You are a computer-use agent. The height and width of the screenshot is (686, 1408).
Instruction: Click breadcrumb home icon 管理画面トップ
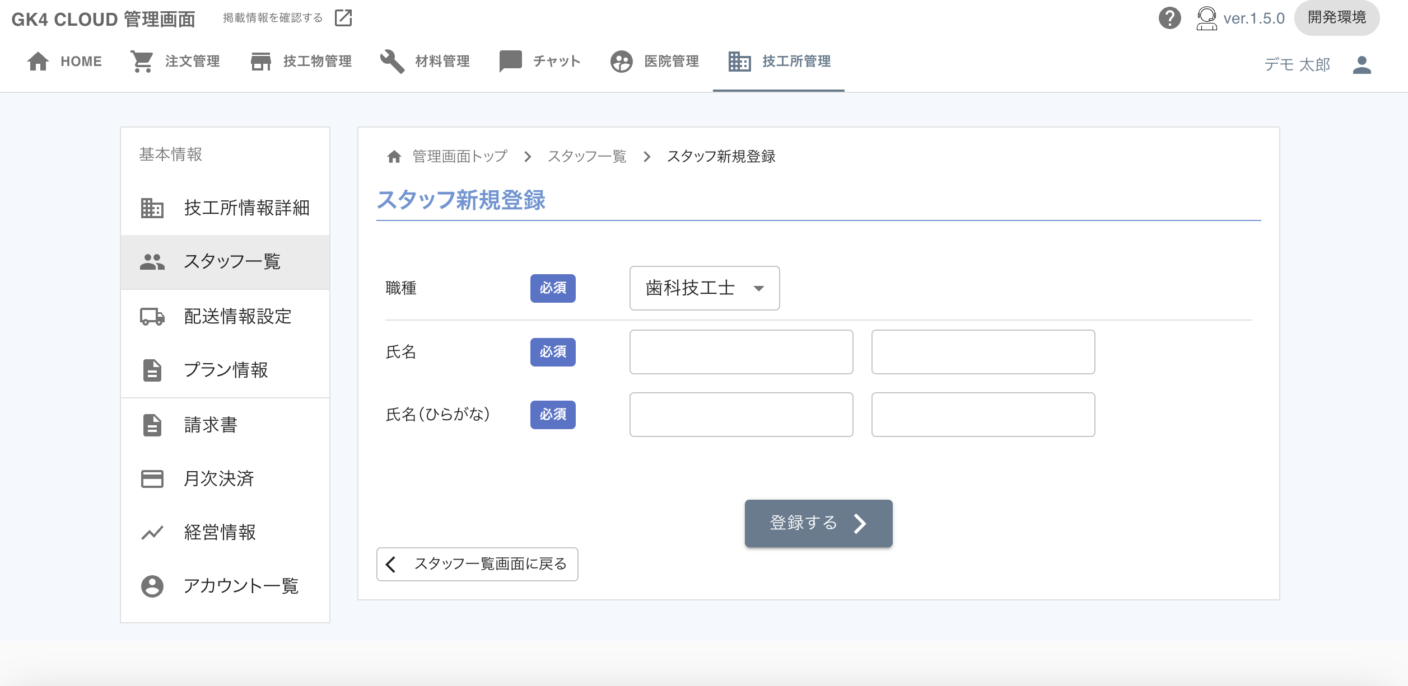click(x=394, y=157)
